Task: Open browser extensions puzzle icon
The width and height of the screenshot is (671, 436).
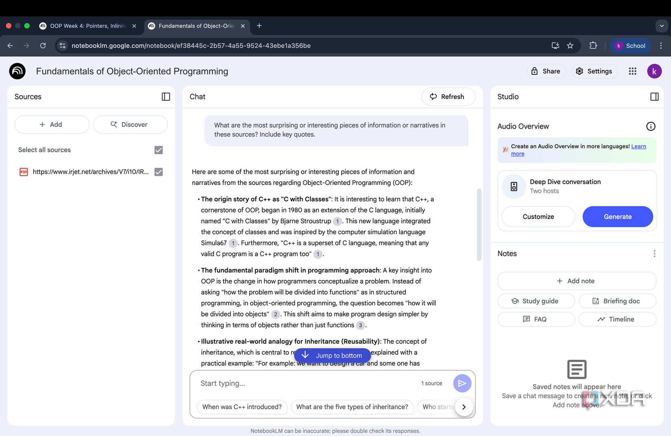Action: click(x=593, y=46)
